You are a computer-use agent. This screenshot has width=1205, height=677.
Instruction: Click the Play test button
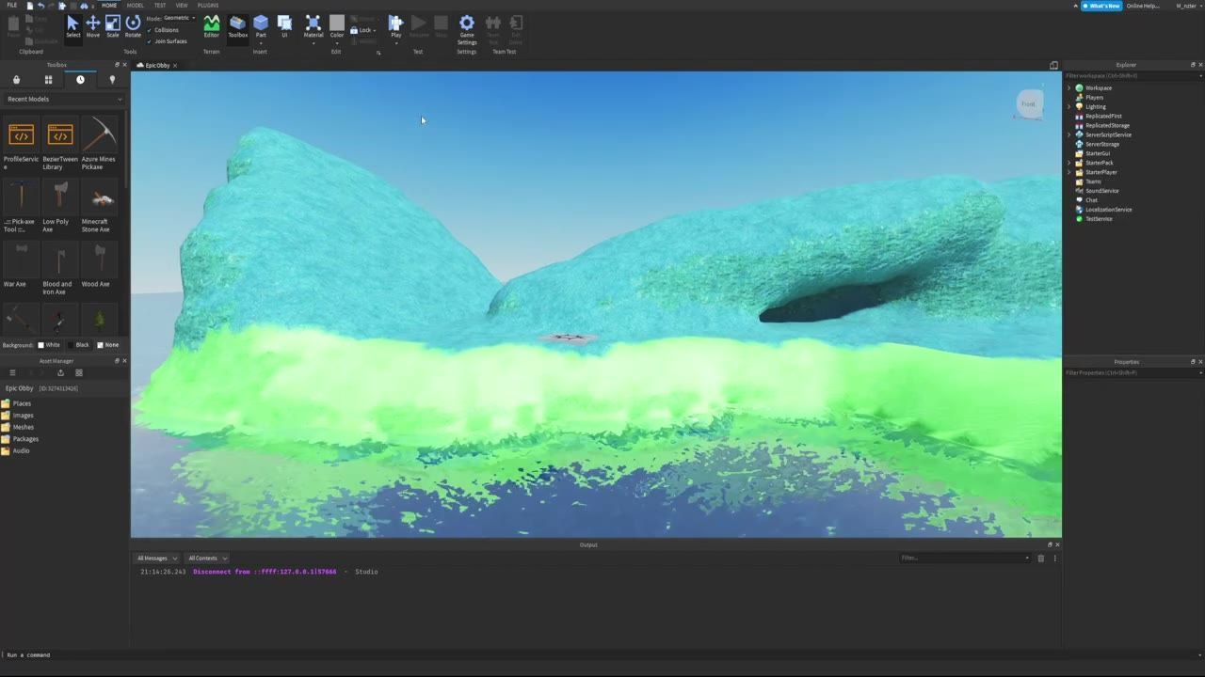(395, 26)
